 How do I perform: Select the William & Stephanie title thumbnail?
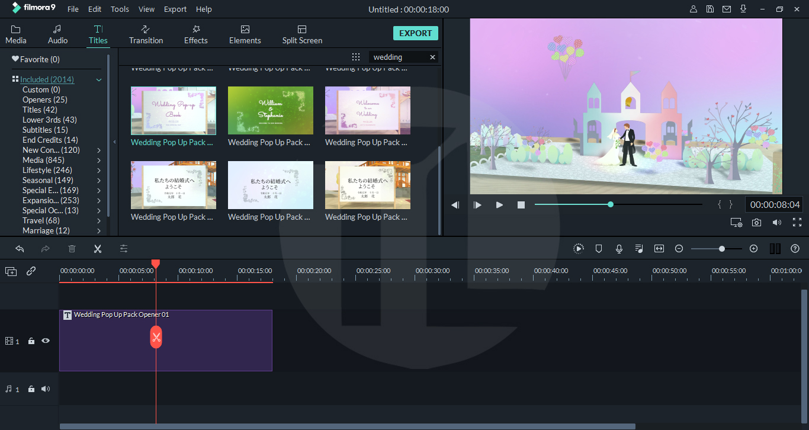tap(270, 110)
